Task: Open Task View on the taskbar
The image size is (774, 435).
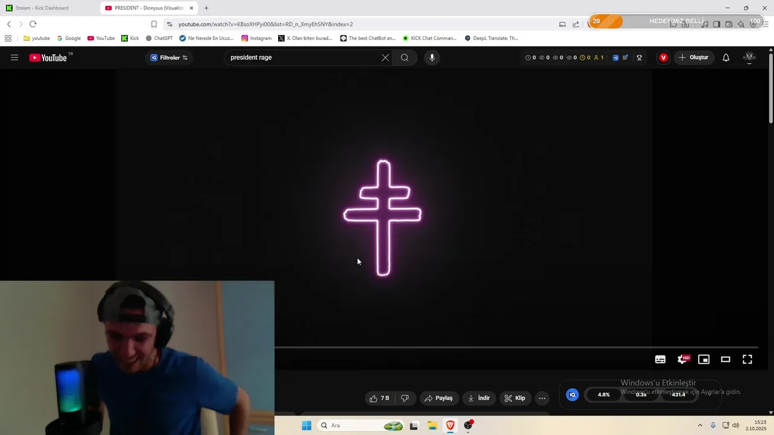Action: point(414,425)
